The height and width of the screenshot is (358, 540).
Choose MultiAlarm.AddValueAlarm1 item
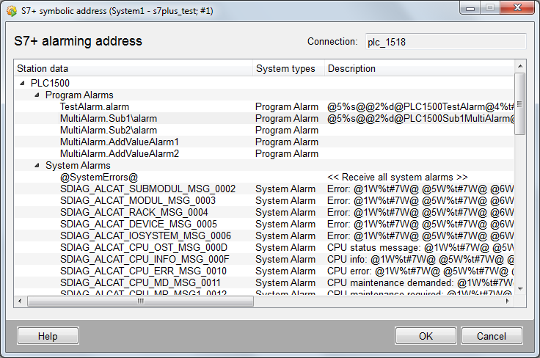point(120,142)
